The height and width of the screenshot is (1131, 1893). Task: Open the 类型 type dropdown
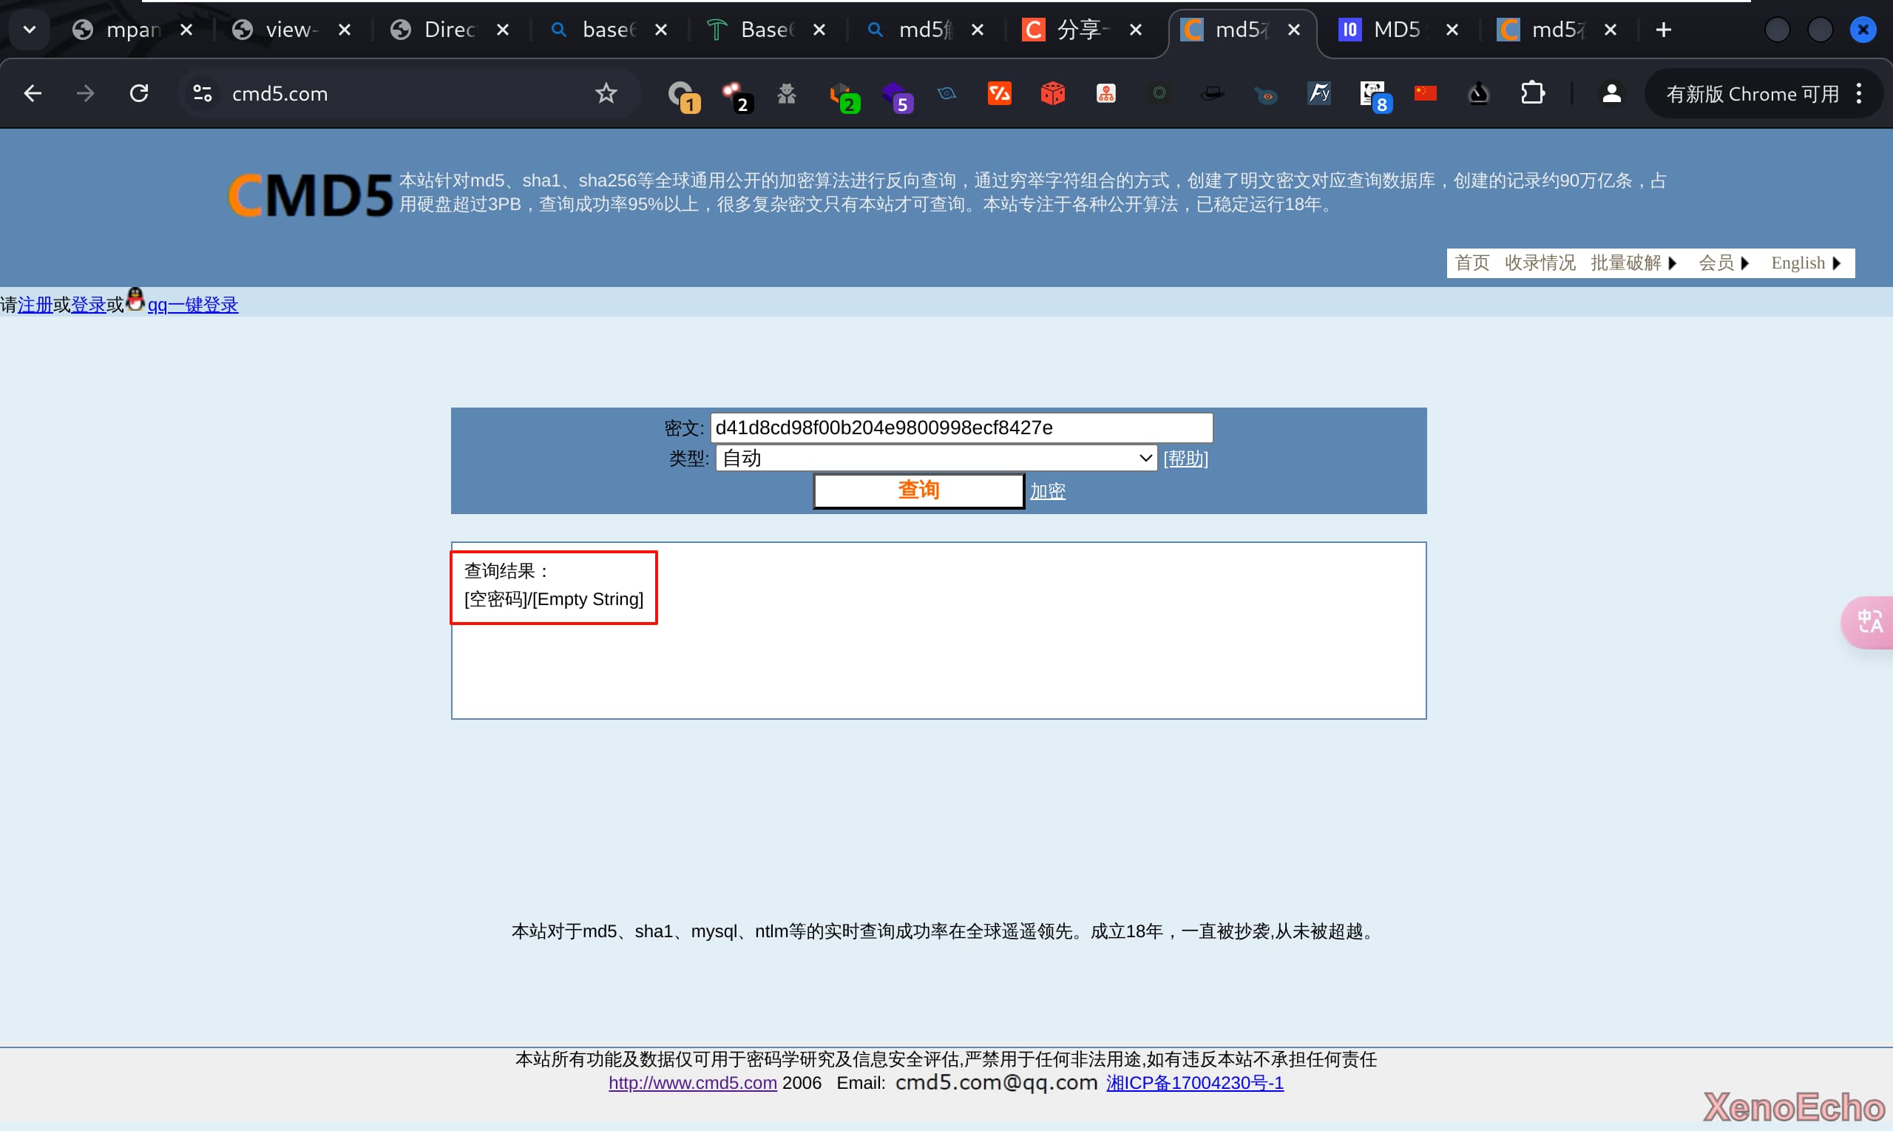point(935,458)
